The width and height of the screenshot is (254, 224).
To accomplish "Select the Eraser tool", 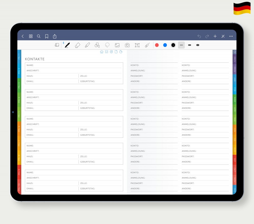I will coord(77,45).
